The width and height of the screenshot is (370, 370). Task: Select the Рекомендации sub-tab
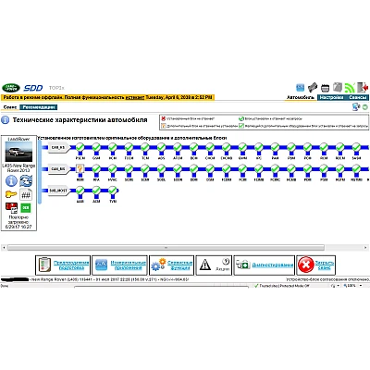(x=39, y=107)
